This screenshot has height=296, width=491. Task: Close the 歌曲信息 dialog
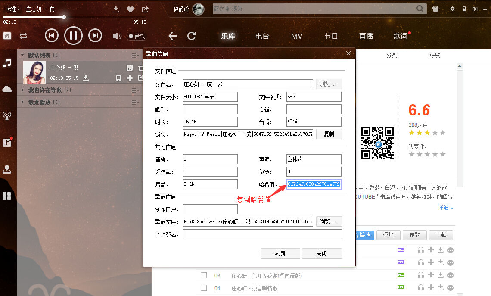[x=348, y=53]
